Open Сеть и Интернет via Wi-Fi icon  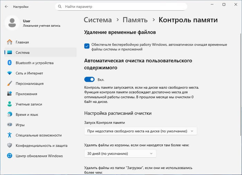(x=9, y=73)
